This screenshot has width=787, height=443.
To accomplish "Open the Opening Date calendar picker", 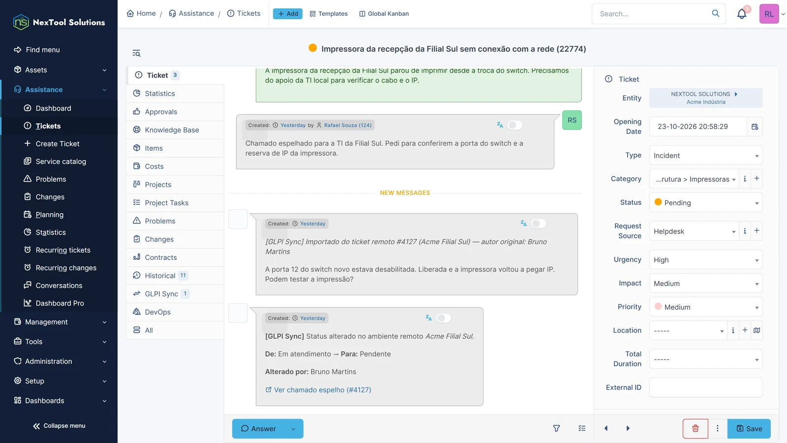I will tap(755, 127).
